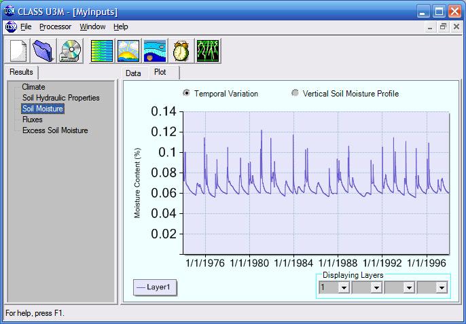
Task: Click the Displaying Layers group label
Action: 353,275
